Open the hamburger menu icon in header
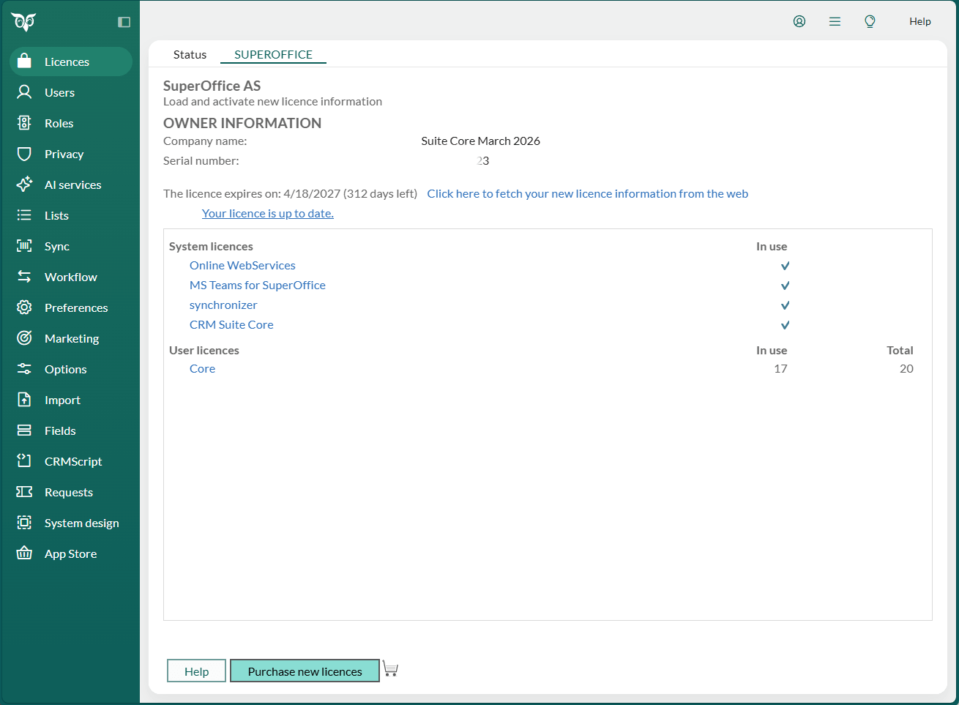 point(835,21)
